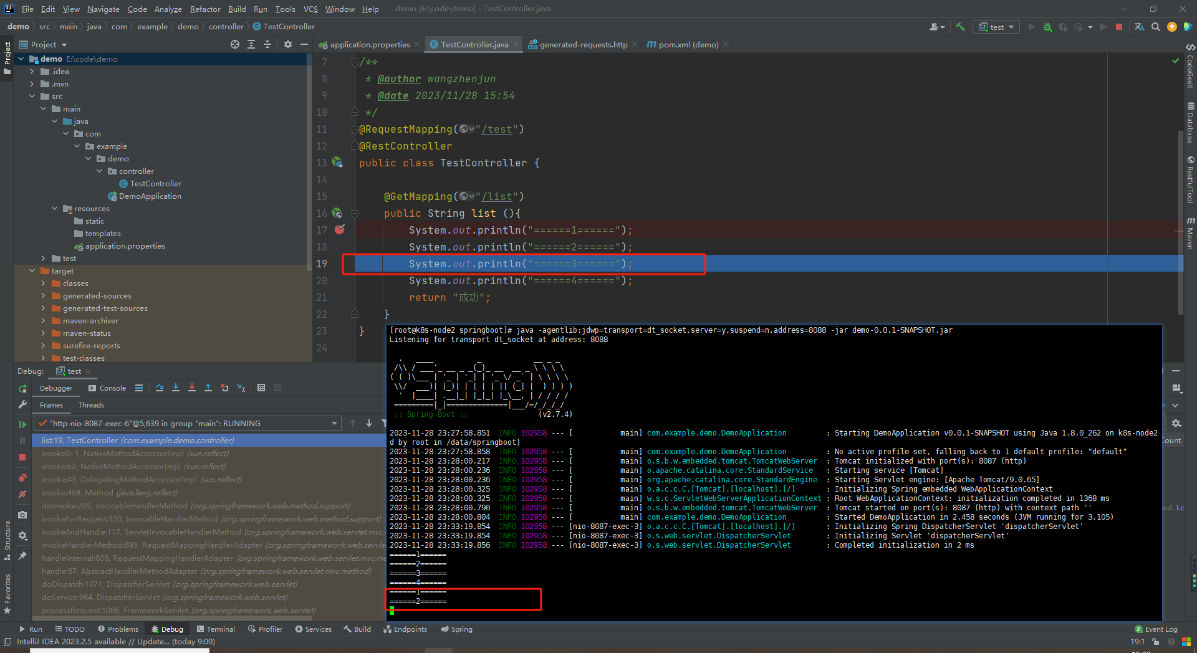Collapse the target folder

coord(32,271)
